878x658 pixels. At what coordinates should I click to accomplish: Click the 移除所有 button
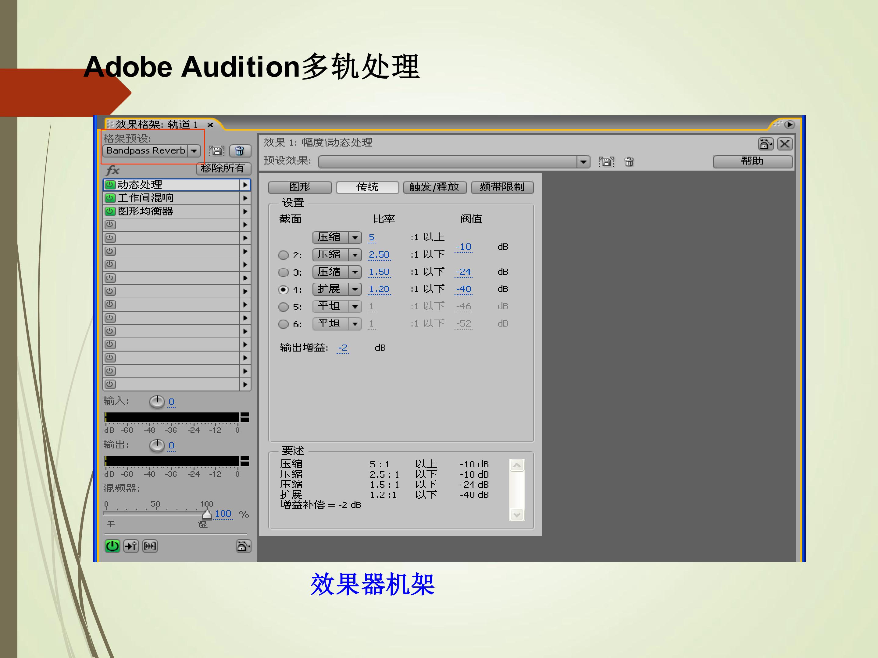tap(223, 168)
